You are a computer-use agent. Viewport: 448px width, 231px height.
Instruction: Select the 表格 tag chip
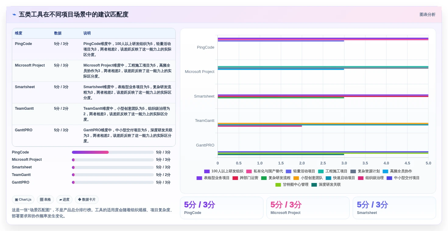click(x=45, y=200)
